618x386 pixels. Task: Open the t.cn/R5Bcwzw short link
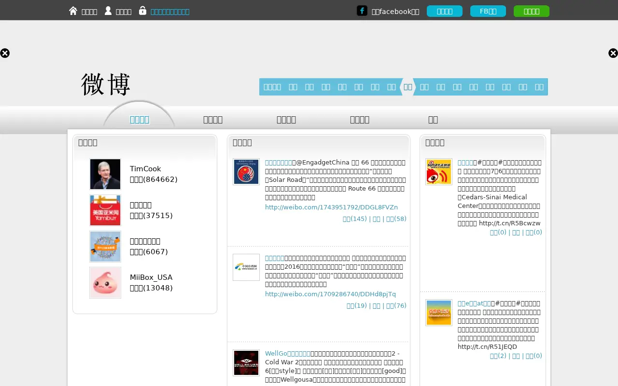pyautogui.click(x=509, y=223)
